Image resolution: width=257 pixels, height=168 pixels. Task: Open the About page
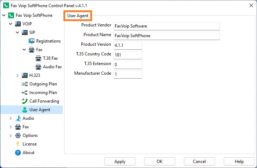pyautogui.click(x=29, y=153)
